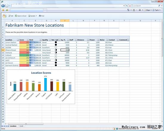Open the Page menu dropdown
This screenshot has height=131, width=164.
(x=148, y=10)
